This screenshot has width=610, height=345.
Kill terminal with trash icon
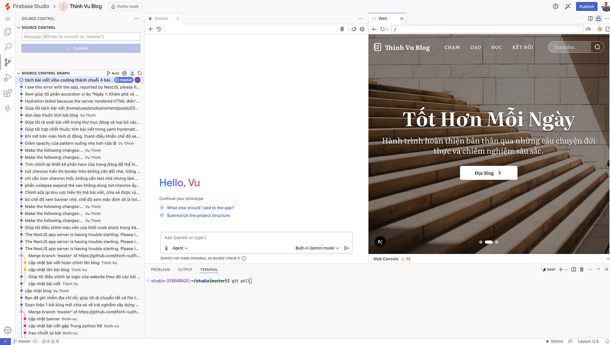582,269
